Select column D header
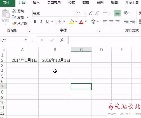The height and width of the screenshot is (118, 141). tap(102, 50)
